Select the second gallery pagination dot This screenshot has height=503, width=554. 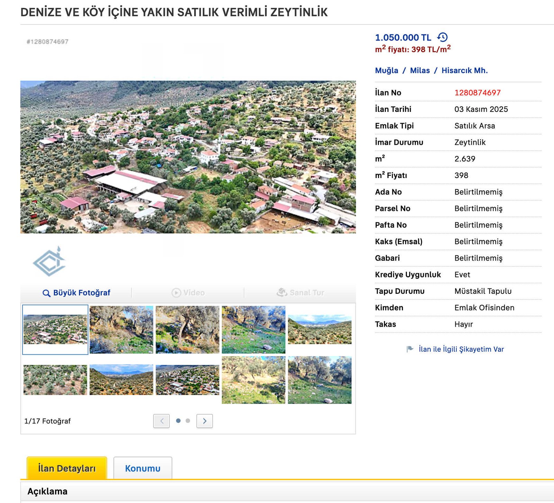pyautogui.click(x=188, y=421)
